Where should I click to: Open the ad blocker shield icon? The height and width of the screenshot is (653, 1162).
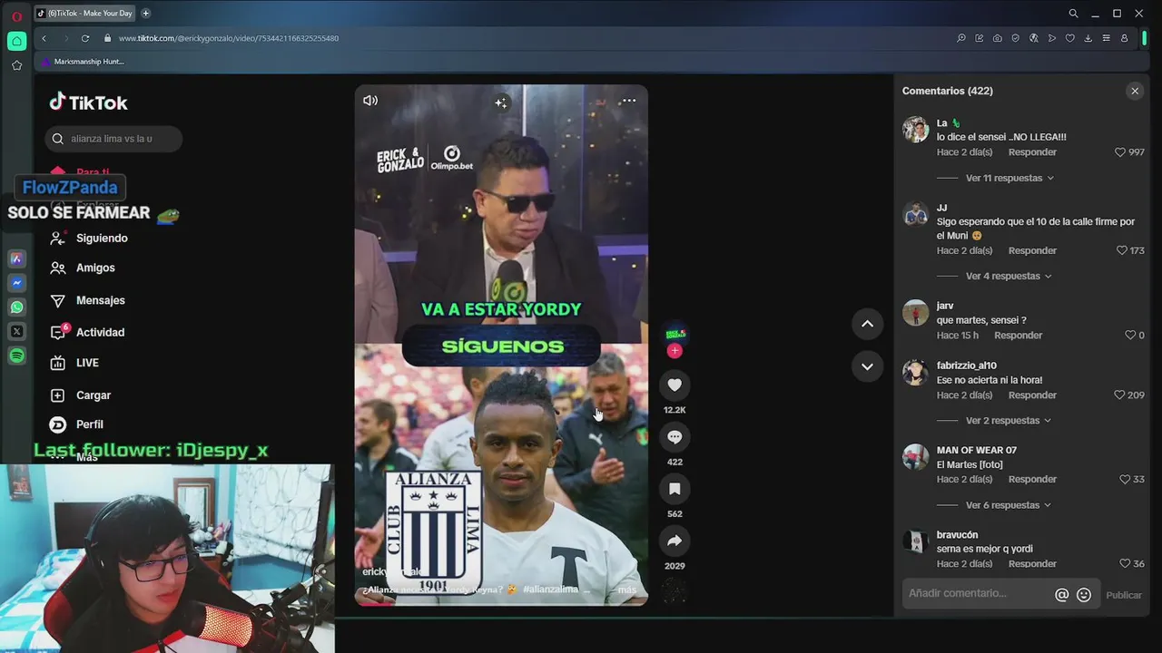point(1015,38)
